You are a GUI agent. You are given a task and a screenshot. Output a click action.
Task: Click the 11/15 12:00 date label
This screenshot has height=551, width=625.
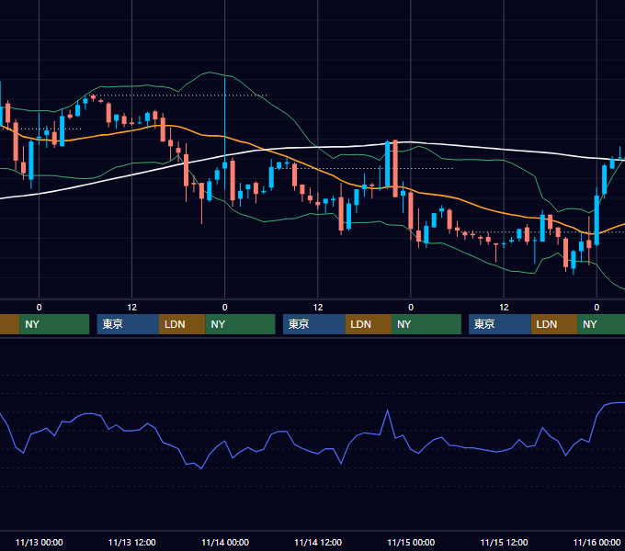(504, 542)
